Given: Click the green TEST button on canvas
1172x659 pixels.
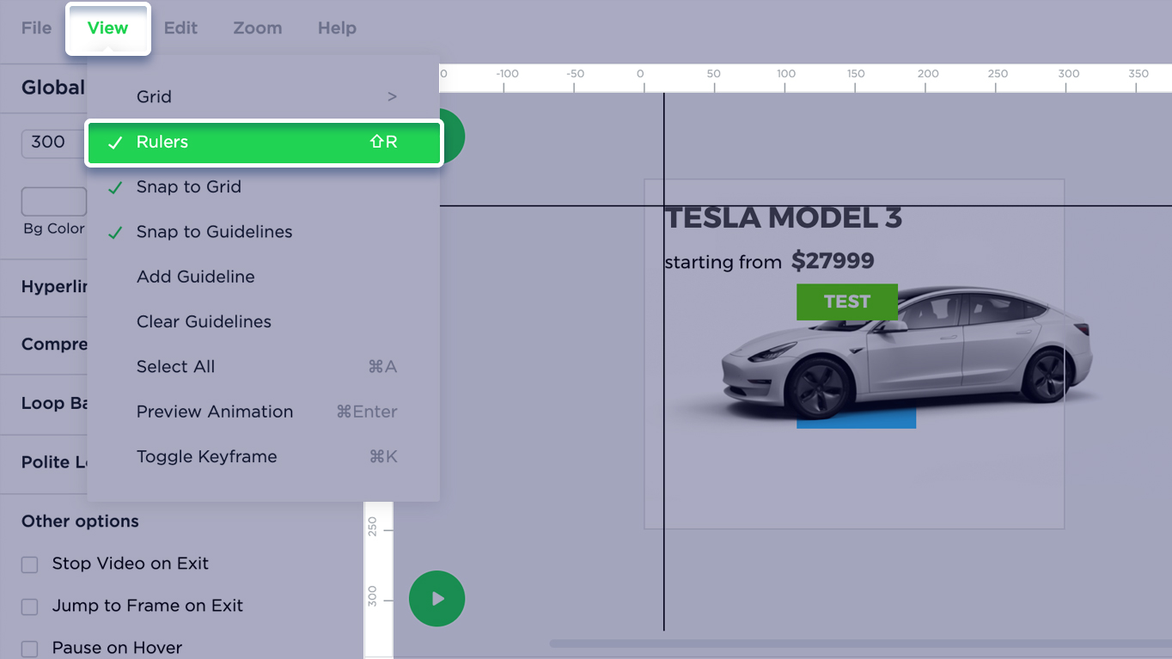Looking at the screenshot, I should [x=847, y=302].
